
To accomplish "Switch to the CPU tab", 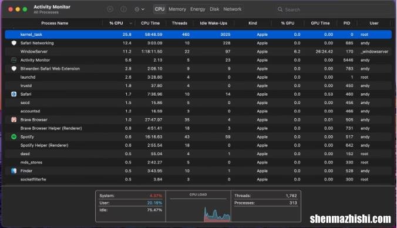I will pos(160,9).
